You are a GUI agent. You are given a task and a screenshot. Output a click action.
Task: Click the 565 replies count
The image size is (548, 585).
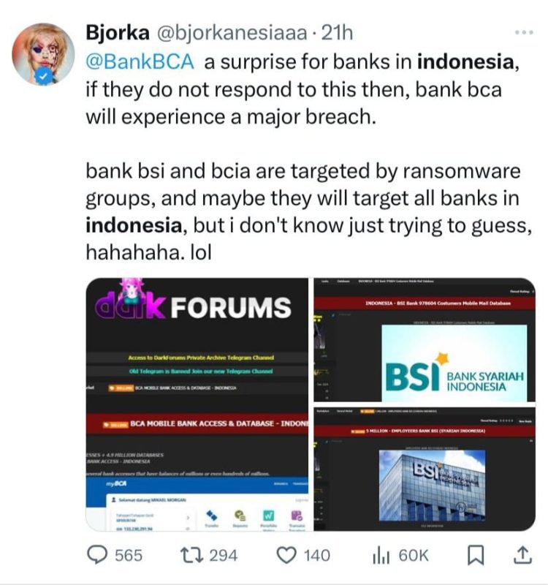coord(129,555)
